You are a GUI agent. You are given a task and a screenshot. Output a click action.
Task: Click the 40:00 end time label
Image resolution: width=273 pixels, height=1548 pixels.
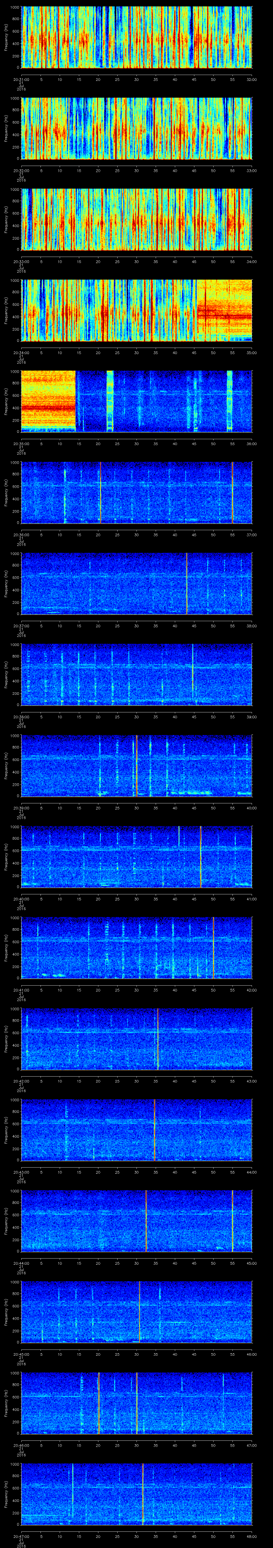click(251, 808)
